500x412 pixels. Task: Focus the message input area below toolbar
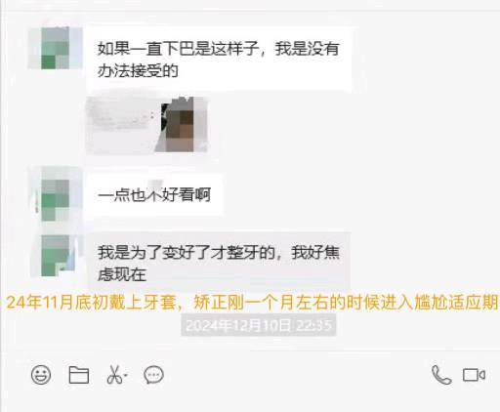pyautogui.click(x=250, y=400)
